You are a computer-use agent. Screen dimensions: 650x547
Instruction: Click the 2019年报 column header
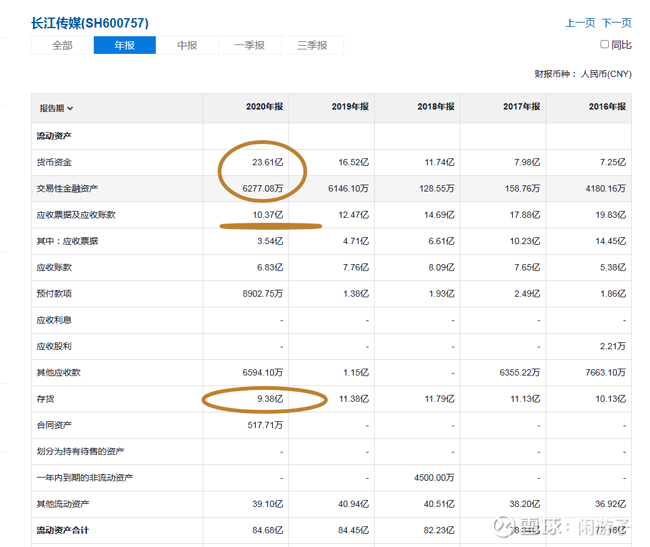click(350, 107)
